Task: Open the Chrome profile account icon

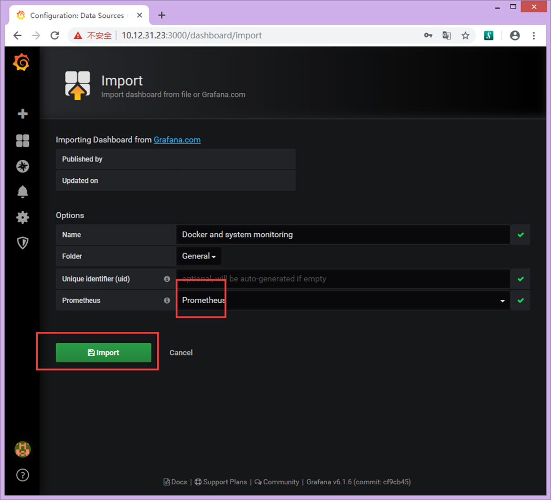Action: 515,36
